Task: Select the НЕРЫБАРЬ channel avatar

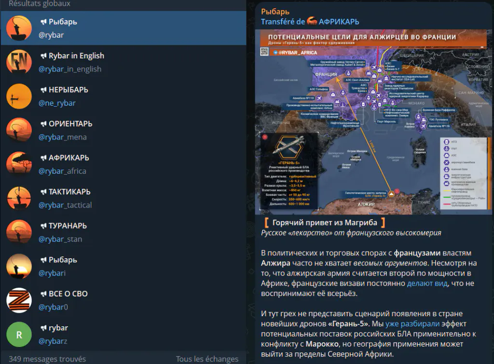Action: tap(19, 96)
